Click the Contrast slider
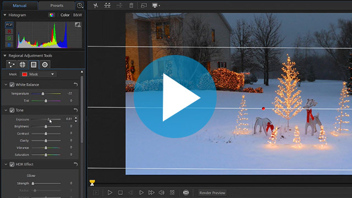The width and height of the screenshot is (352, 198). click(46, 134)
